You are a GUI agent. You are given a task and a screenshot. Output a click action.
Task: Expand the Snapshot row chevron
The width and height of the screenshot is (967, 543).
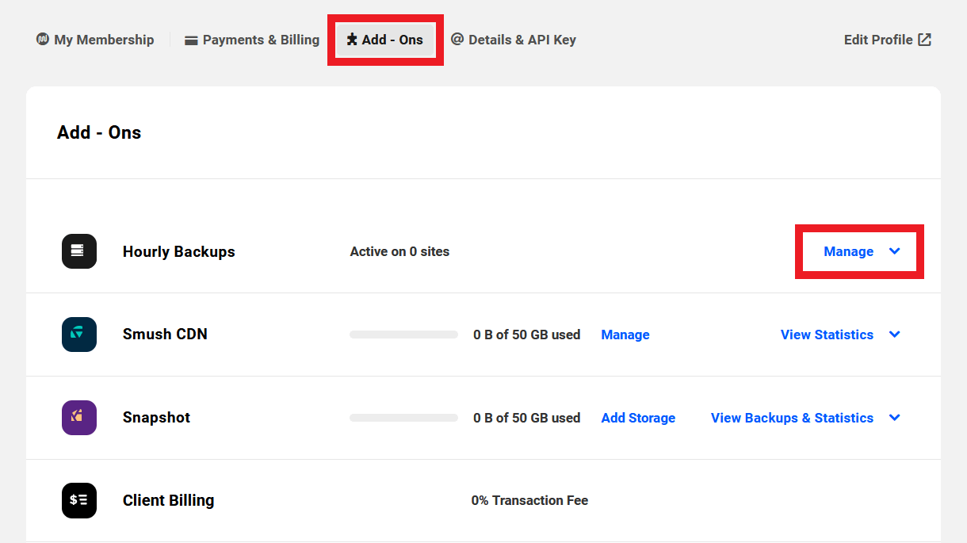(x=895, y=418)
